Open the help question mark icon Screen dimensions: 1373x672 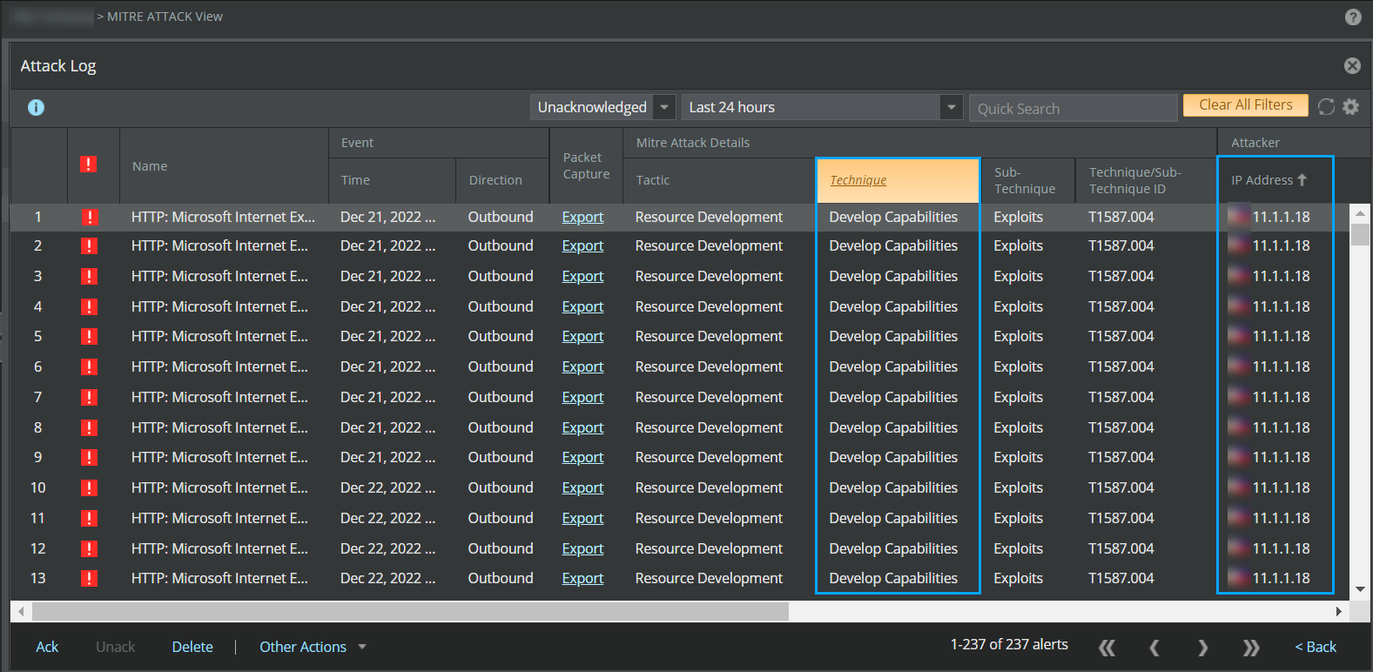1353,17
